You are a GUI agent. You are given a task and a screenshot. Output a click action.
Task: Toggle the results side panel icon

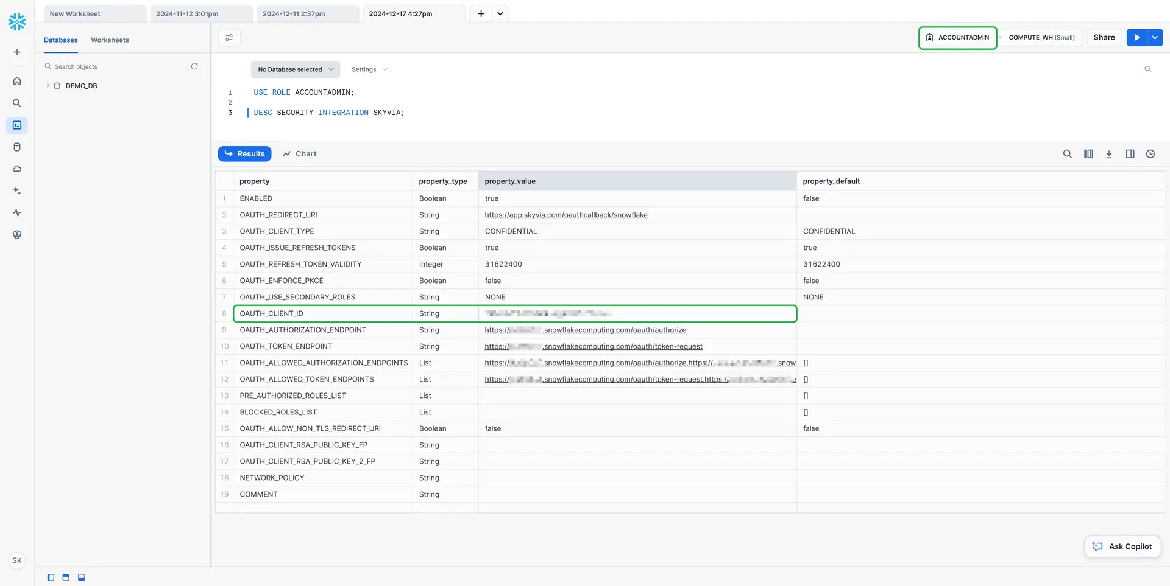tap(1130, 154)
